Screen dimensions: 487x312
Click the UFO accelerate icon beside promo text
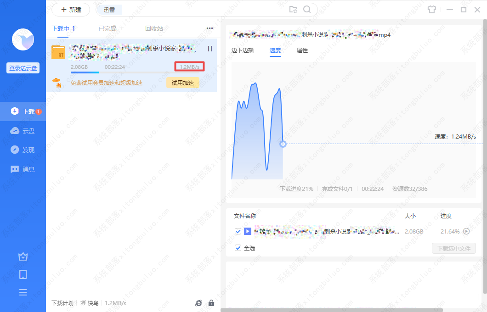(x=57, y=83)
